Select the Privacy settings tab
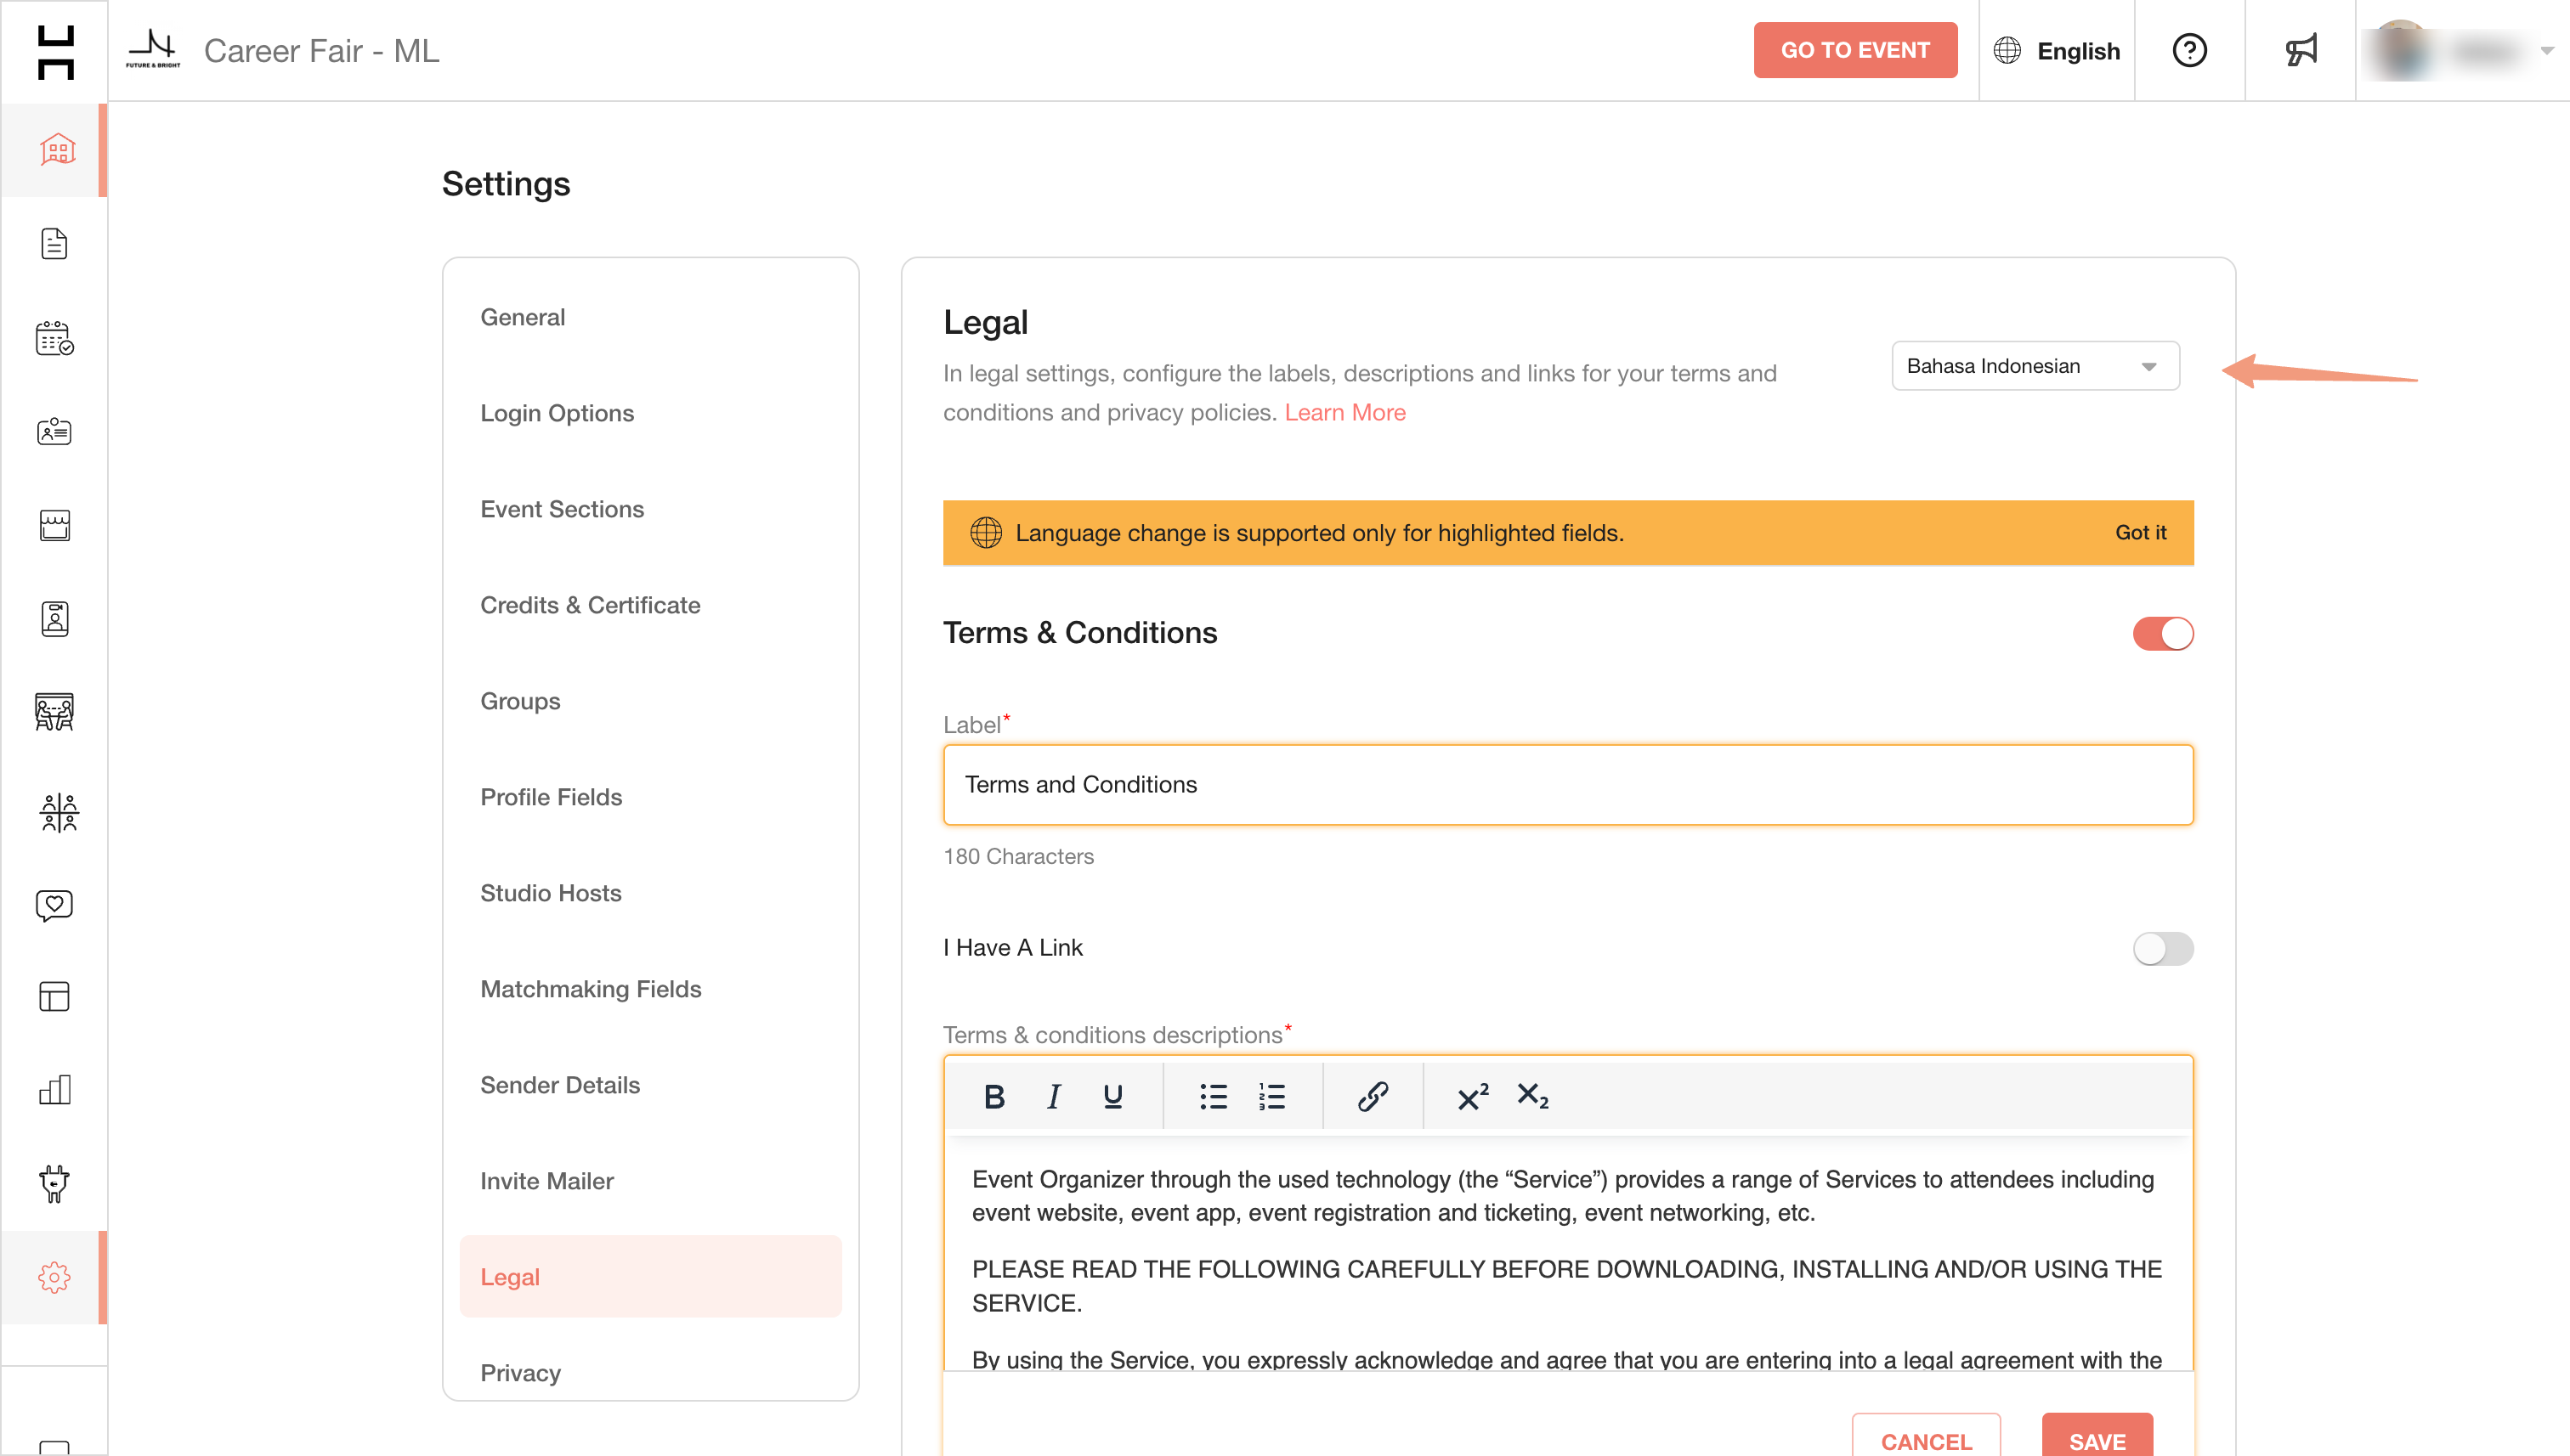 pyautogui.click(x=520, y=1373)
